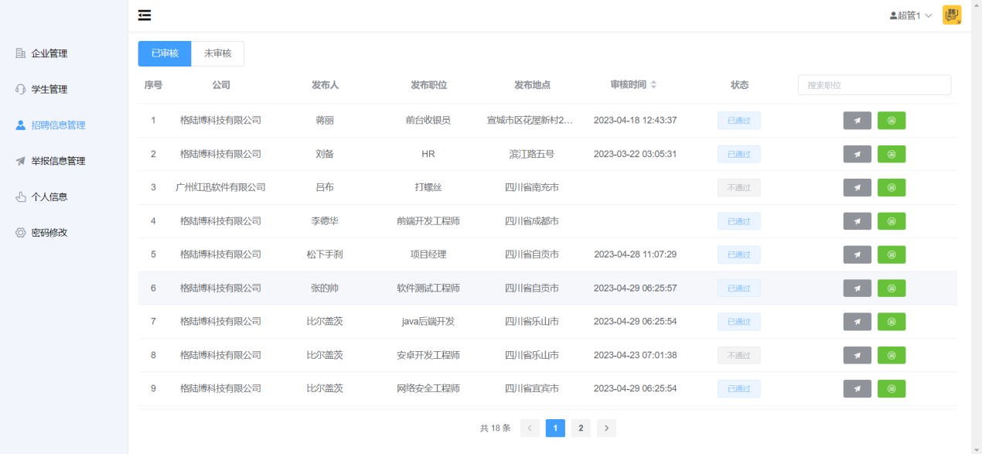Screen dimensions: 982x454
Task: Collapse the sidebar with the menu fold icon
Action: pos(145,15)
